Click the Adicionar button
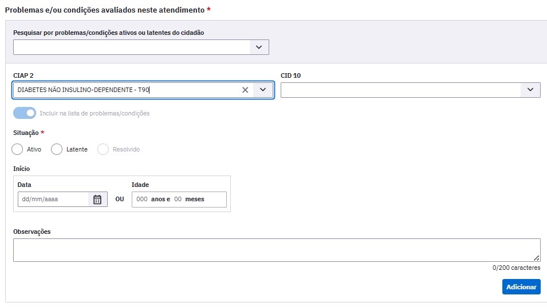This screenshot has width=547, height=307. [x=521, y=287]
